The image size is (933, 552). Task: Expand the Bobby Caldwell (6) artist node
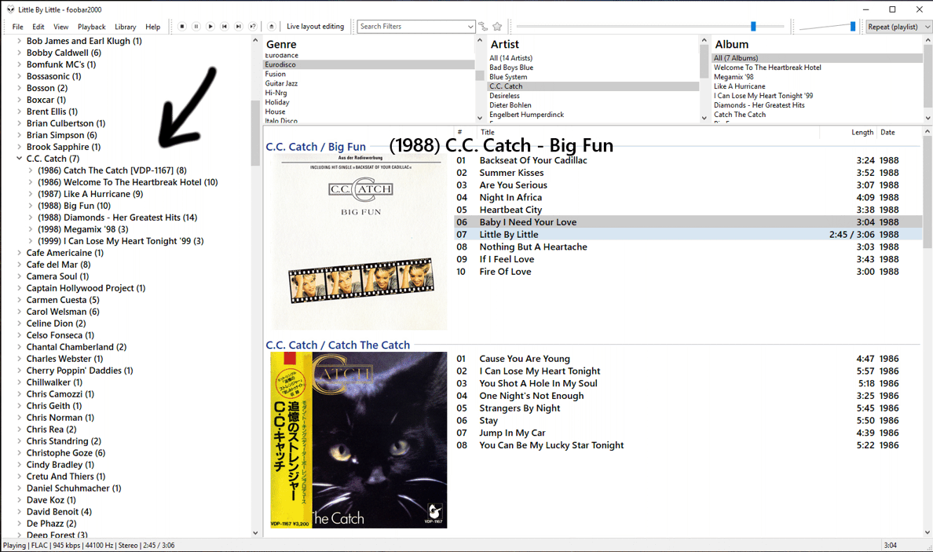19,53
